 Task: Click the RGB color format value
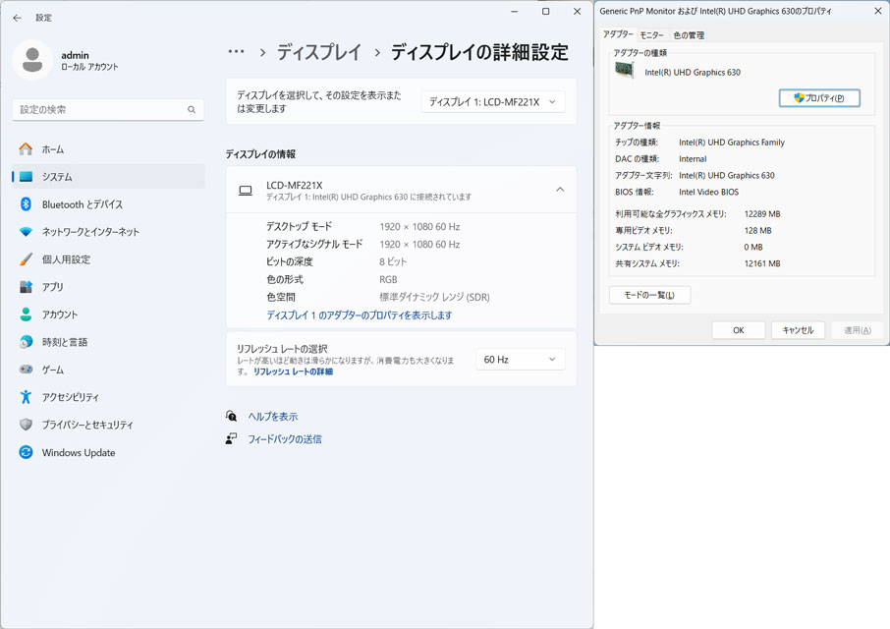388,279
